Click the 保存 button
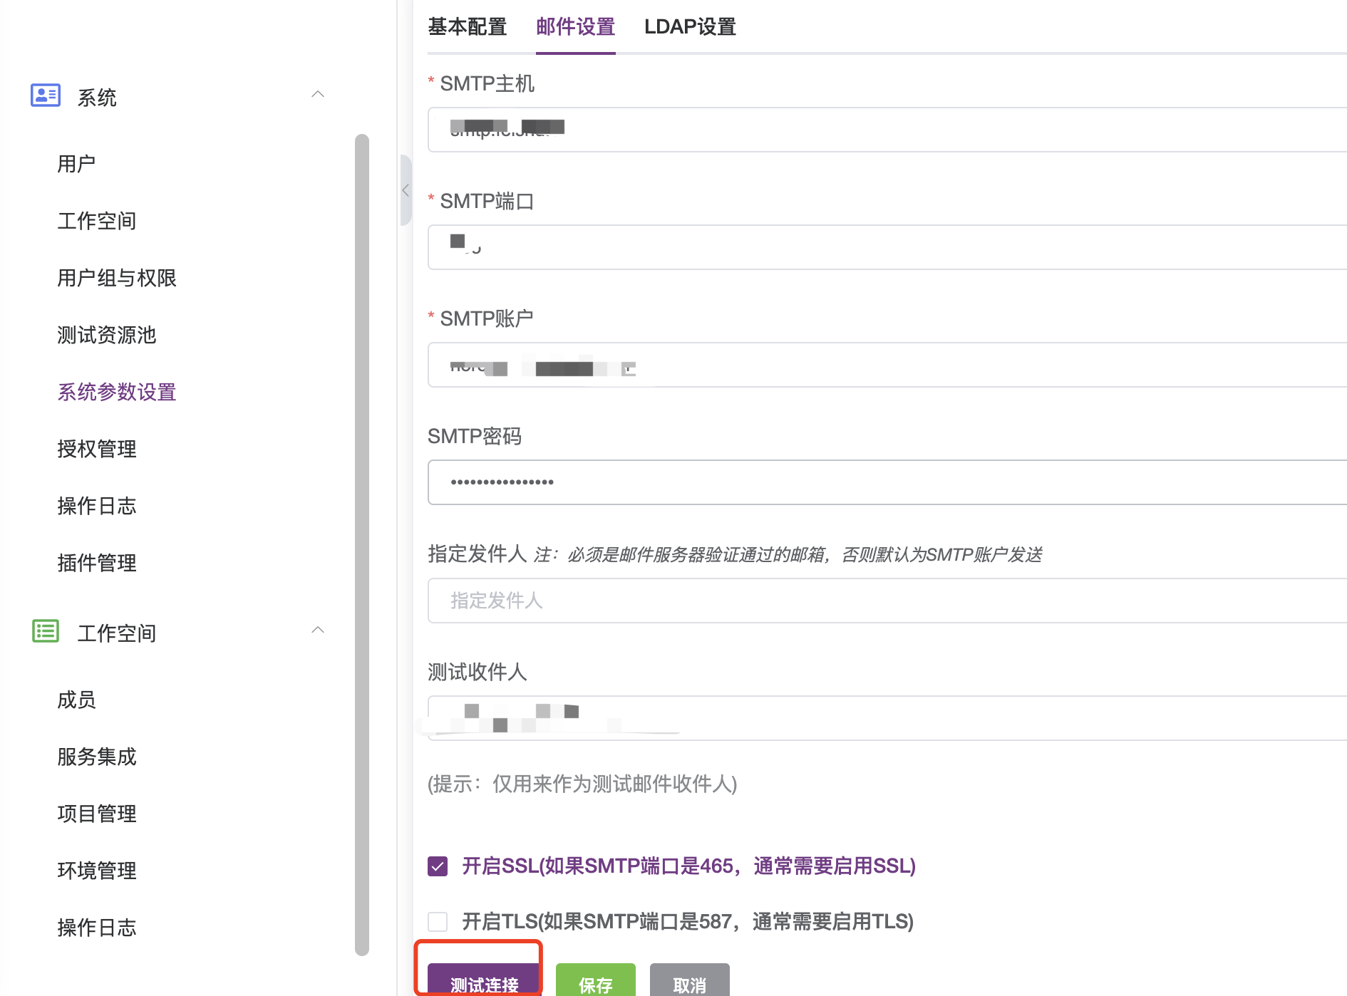 pyautogui.click(x=595, y=983)
